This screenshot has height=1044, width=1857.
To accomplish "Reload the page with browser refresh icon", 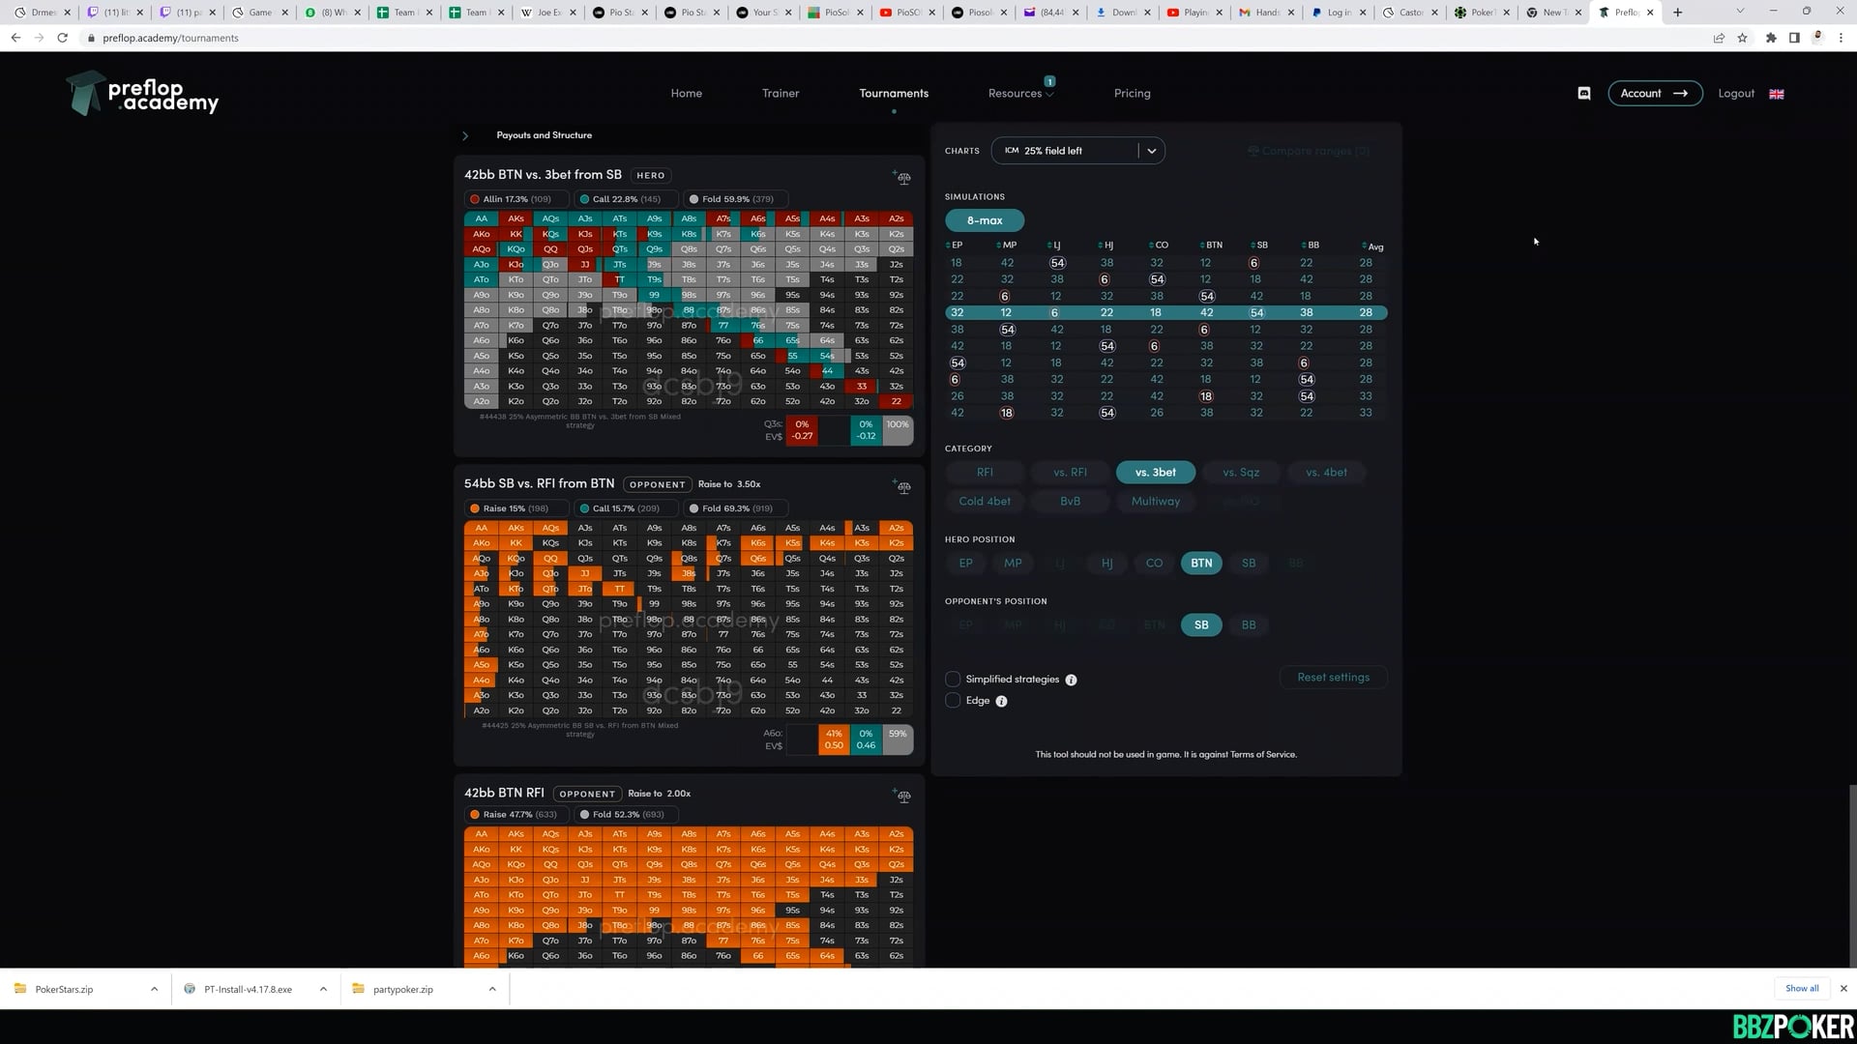I will 62,38.
